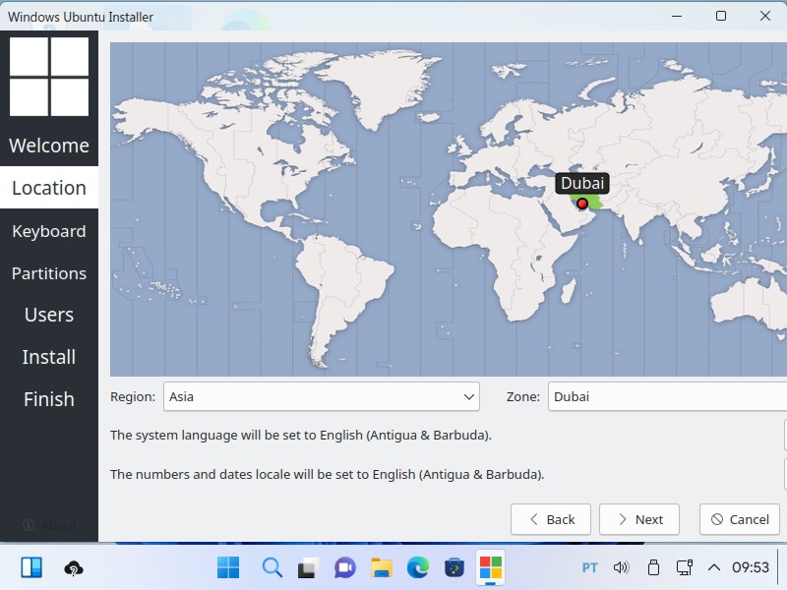Click the Windows Ubuntu Installer title text

tap(81, 17)
